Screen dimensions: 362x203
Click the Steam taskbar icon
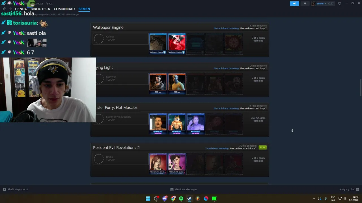pyautogui.click(x=189, y=198)
